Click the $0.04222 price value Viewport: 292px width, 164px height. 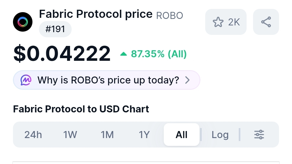(x=62, y=53)
